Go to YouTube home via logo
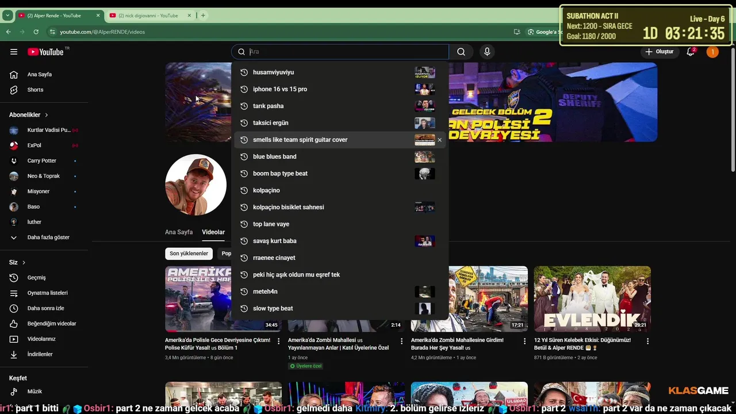 pos(45,52)
